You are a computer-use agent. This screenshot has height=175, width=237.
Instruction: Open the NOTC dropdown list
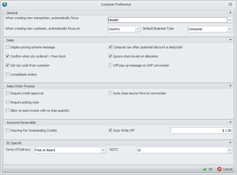pyautogui.click(x=230, y=150)
